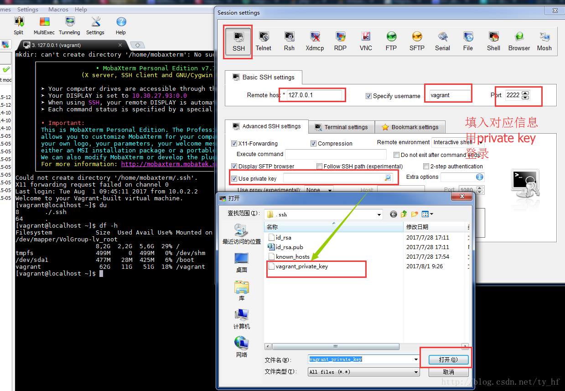This screenshot has height=391, width=565.
Task: Click the 取消 (Cancel) button
Action: (x=449, y=372)
